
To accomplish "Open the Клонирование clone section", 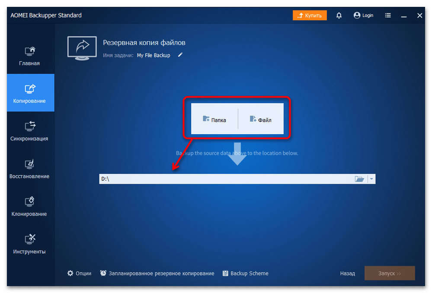I will click(29, 206).
